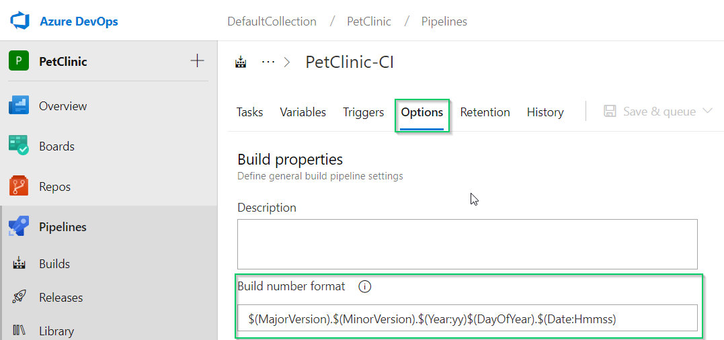Click the plus icon next to PetClinic
This screenshot has width=724, height=340.
tap(197, 61)
